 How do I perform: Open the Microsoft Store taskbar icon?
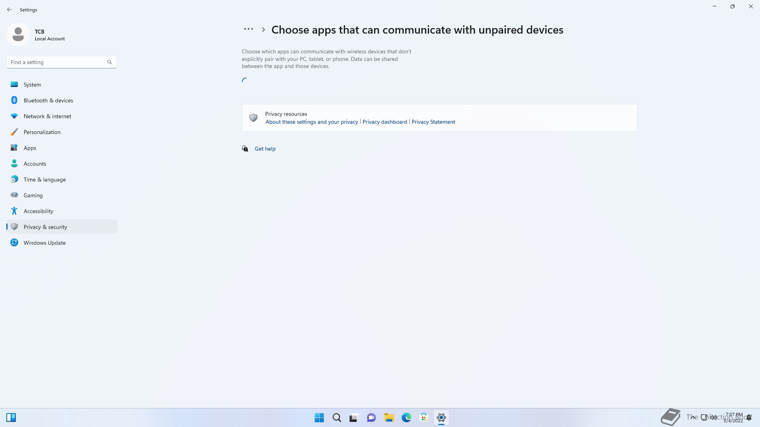click(x=424, y=418)
